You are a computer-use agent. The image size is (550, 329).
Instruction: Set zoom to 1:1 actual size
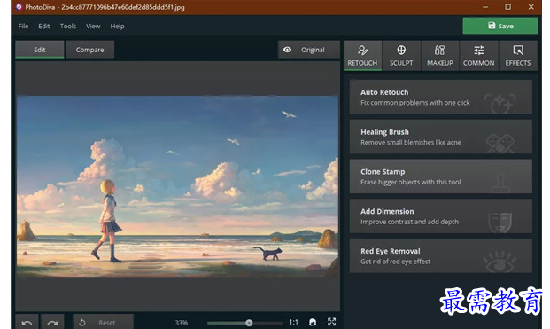293,322
